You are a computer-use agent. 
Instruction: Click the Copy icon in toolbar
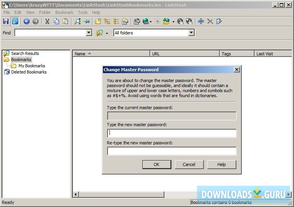tap(56, 21)
